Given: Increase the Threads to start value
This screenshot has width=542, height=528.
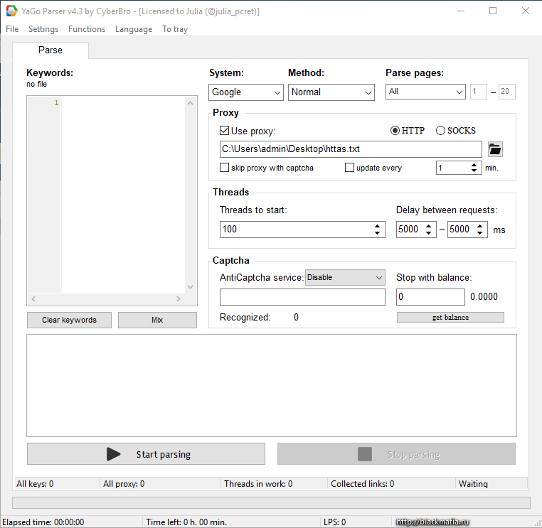Looking at the screenshot, I should [378, 226].
